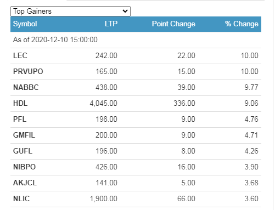
Task: Click the As of date row
Action: click(136, 40)
